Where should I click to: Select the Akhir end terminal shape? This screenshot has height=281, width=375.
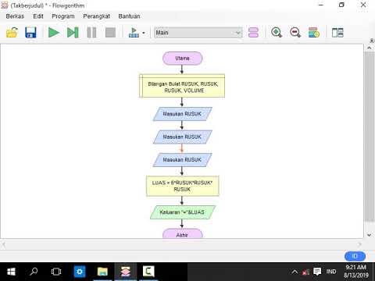183,233
